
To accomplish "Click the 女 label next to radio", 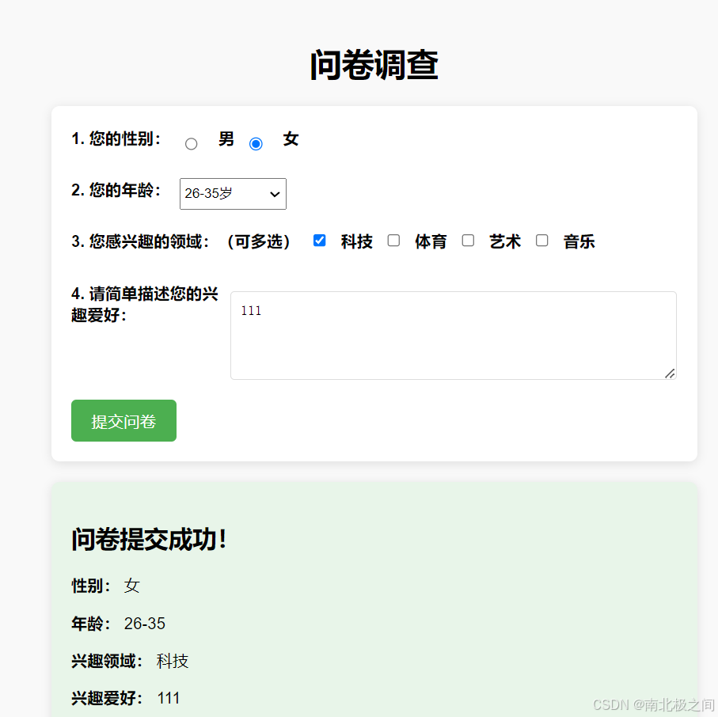I will click(291, 138).
